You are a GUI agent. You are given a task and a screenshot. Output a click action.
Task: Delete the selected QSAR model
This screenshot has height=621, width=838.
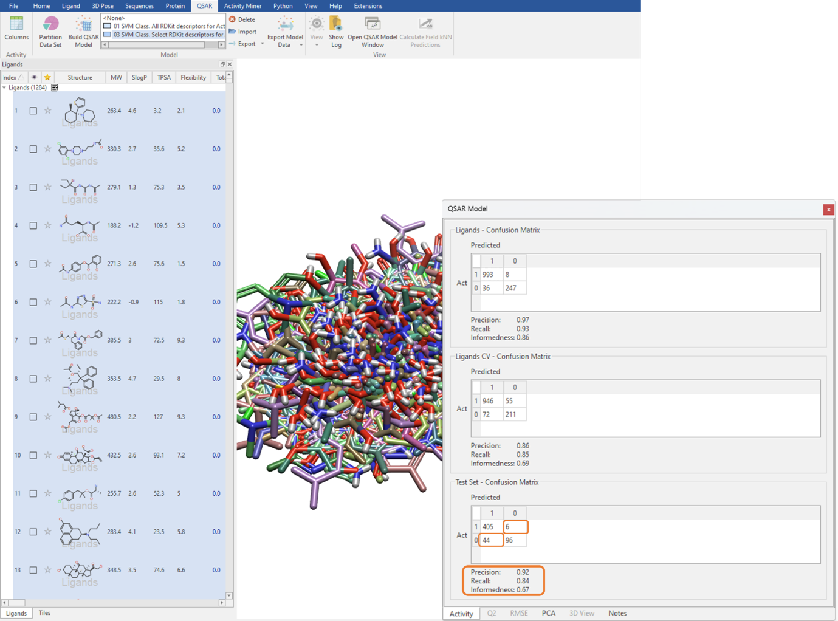(x=242, y=19)
